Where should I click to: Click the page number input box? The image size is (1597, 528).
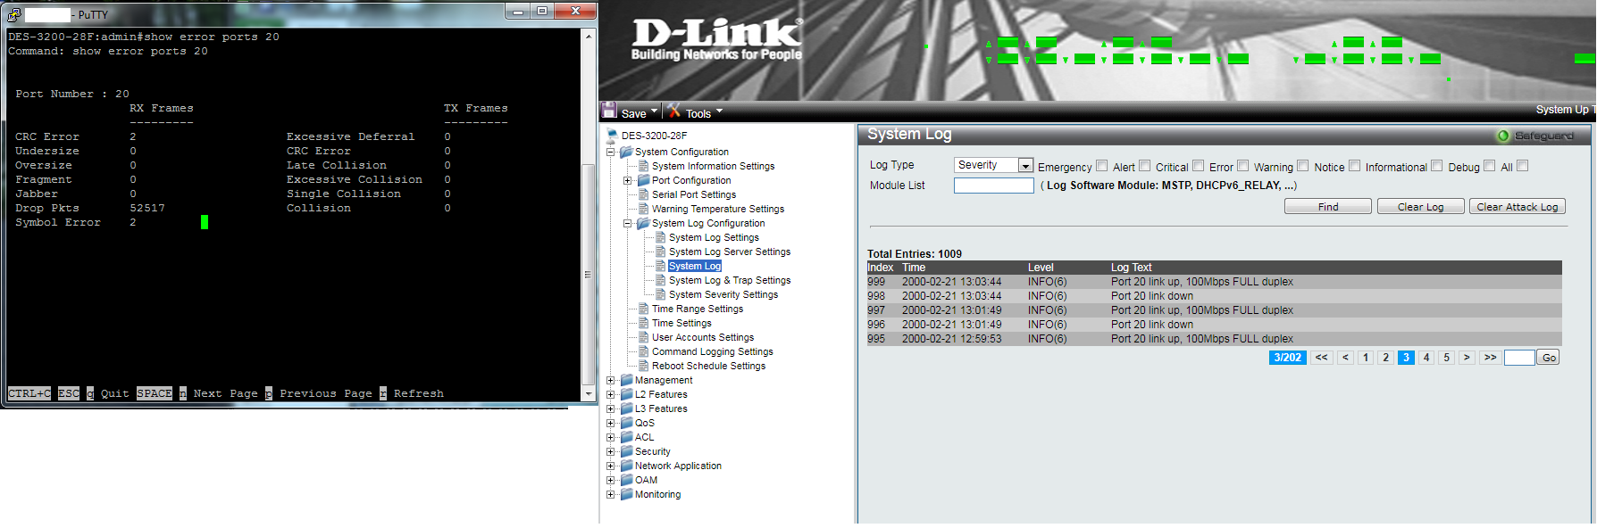pos(1519,357)
